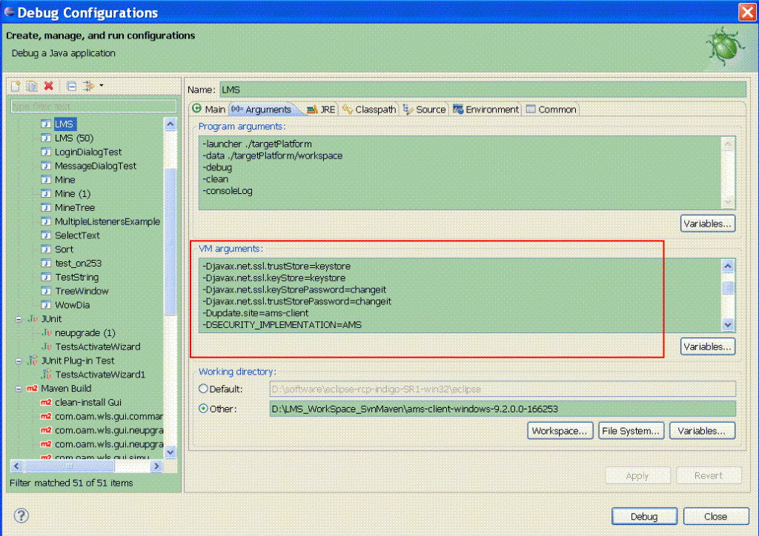Viewport: 759px width, 536px height.
Task: Select the Other working directory radio button
Action: point(203,409)
